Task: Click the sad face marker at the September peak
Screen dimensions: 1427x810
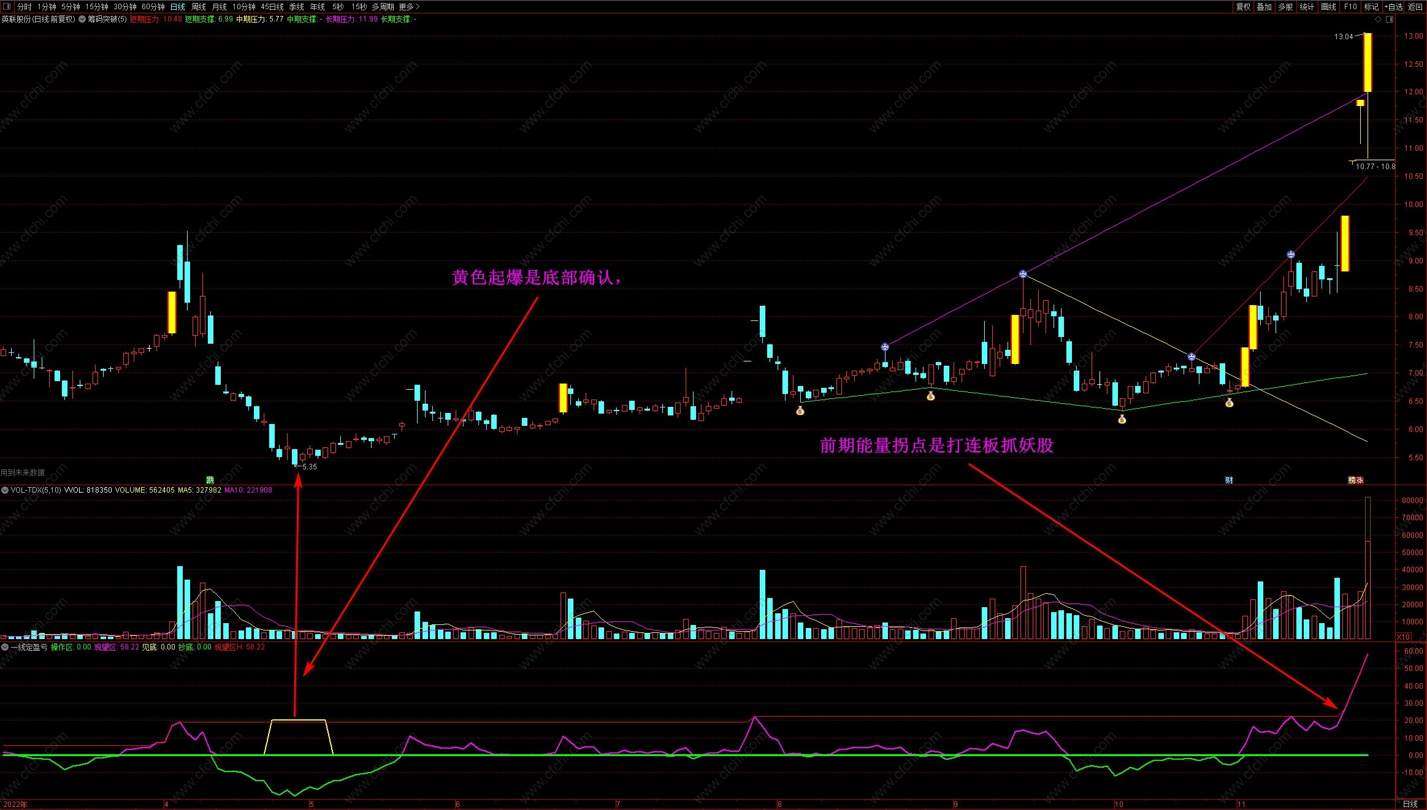Action: tap(1022, 274)
